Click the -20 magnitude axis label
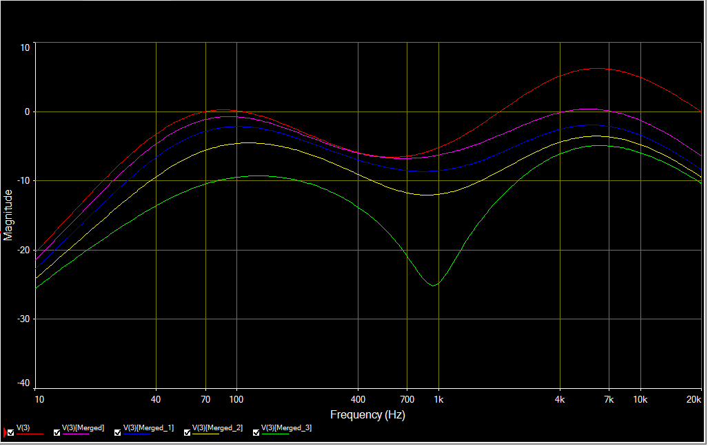 coord(23,251)
